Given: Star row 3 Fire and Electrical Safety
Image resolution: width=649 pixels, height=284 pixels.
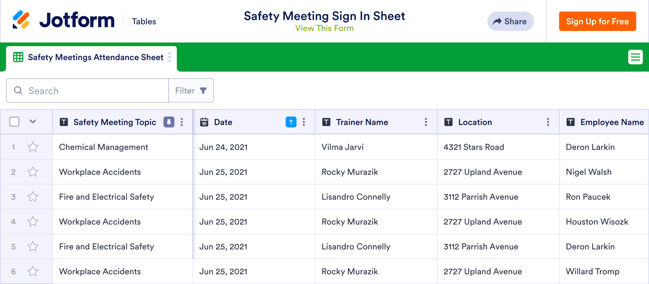Looking at the screenshot, I should pos(33,197).
